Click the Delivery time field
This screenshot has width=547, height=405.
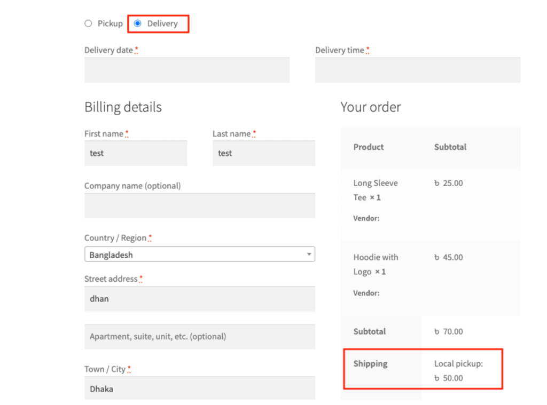point(418,70)
